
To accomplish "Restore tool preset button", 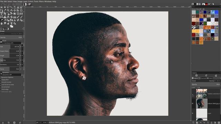I will pos(9,123).
